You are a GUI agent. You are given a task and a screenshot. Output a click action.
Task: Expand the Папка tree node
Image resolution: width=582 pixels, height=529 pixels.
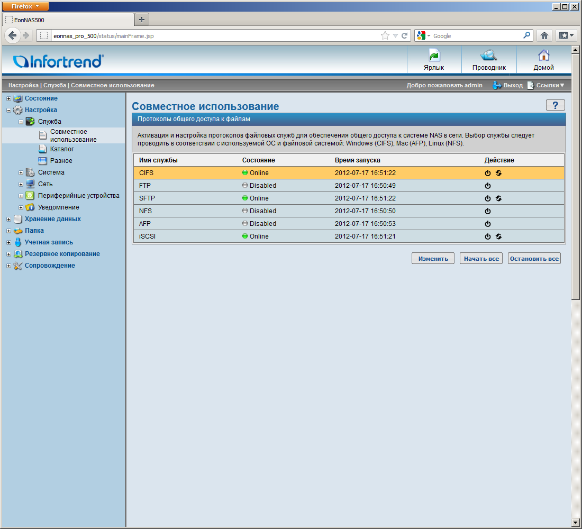[x=8, y=231]
